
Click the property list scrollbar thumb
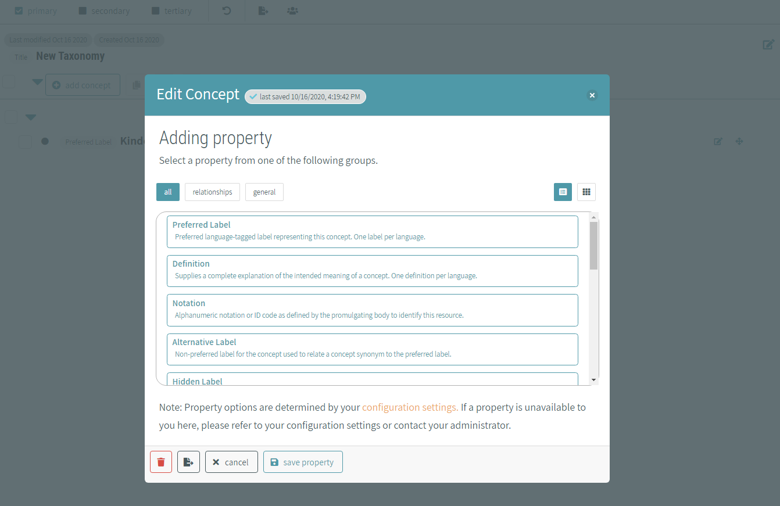point(593,246)
